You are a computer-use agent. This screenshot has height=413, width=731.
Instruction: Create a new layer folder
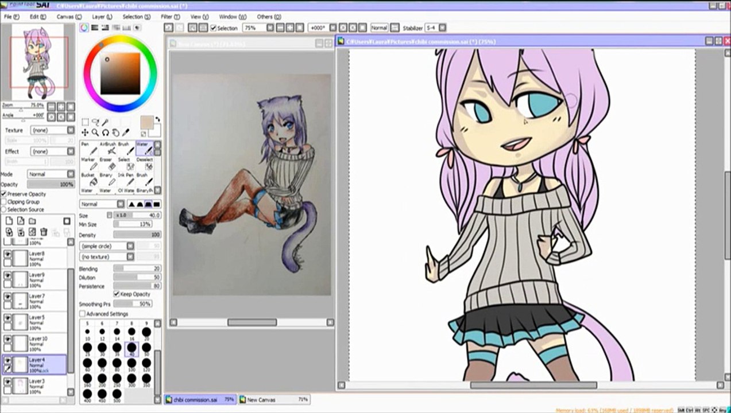32,221
